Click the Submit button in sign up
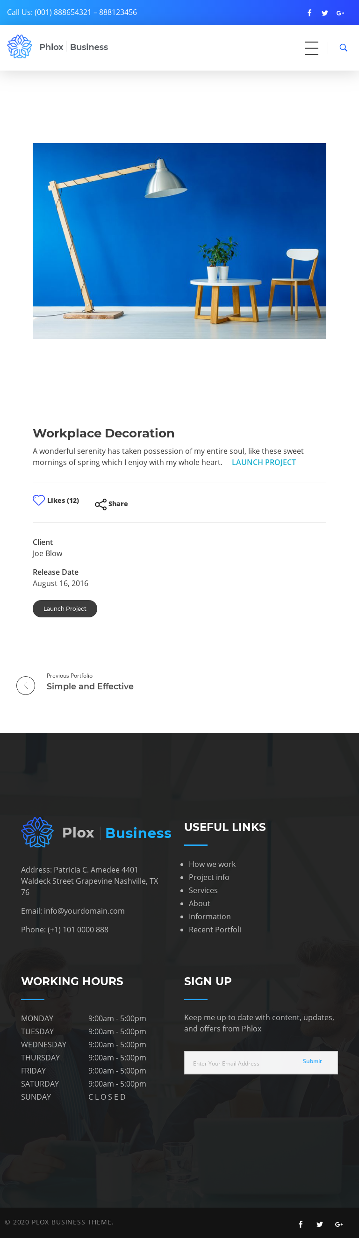The height and width of the screenshot is (1238, 359). (312, 1061)
